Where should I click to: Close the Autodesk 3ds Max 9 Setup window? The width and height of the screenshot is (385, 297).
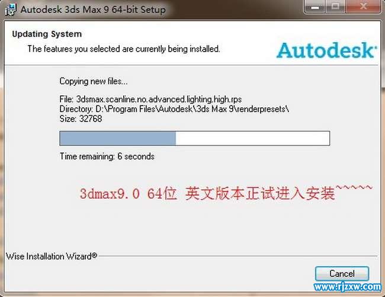[x=364, y=7]
